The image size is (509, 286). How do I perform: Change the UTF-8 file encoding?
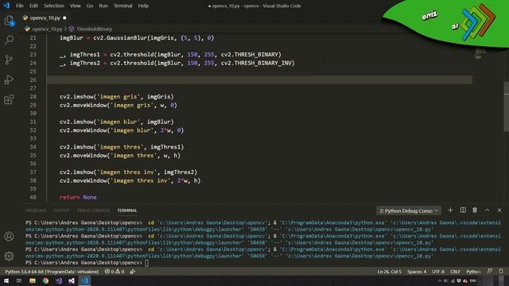[x=438, y=272]
